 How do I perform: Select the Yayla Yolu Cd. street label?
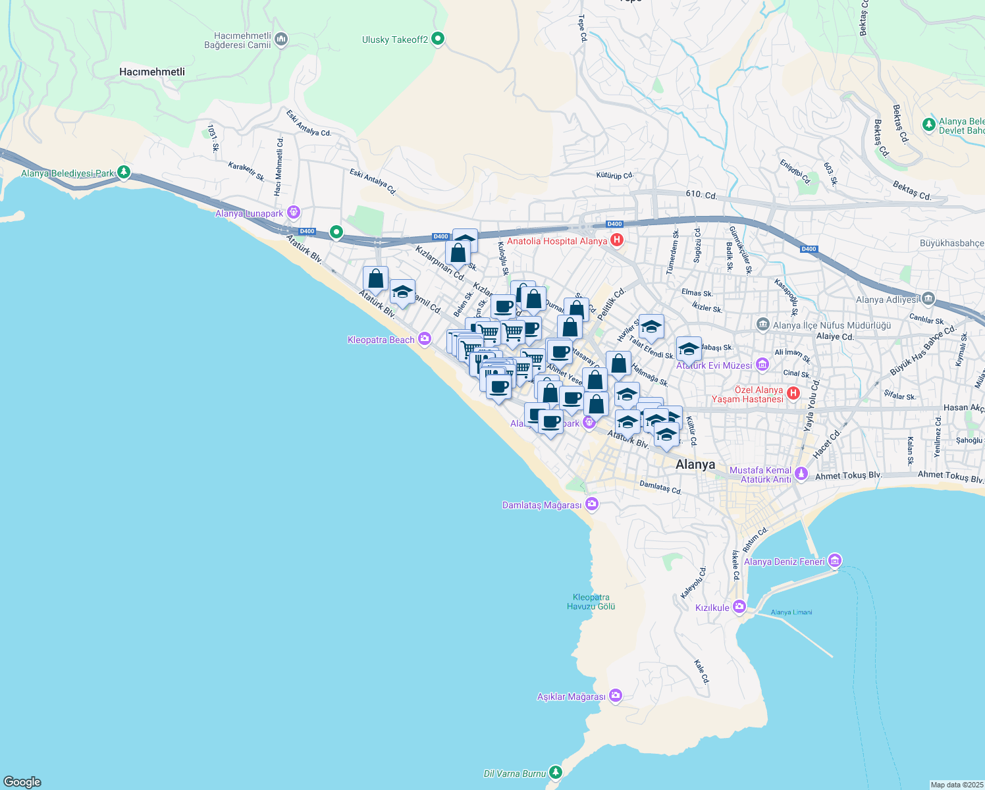point(812,405)
